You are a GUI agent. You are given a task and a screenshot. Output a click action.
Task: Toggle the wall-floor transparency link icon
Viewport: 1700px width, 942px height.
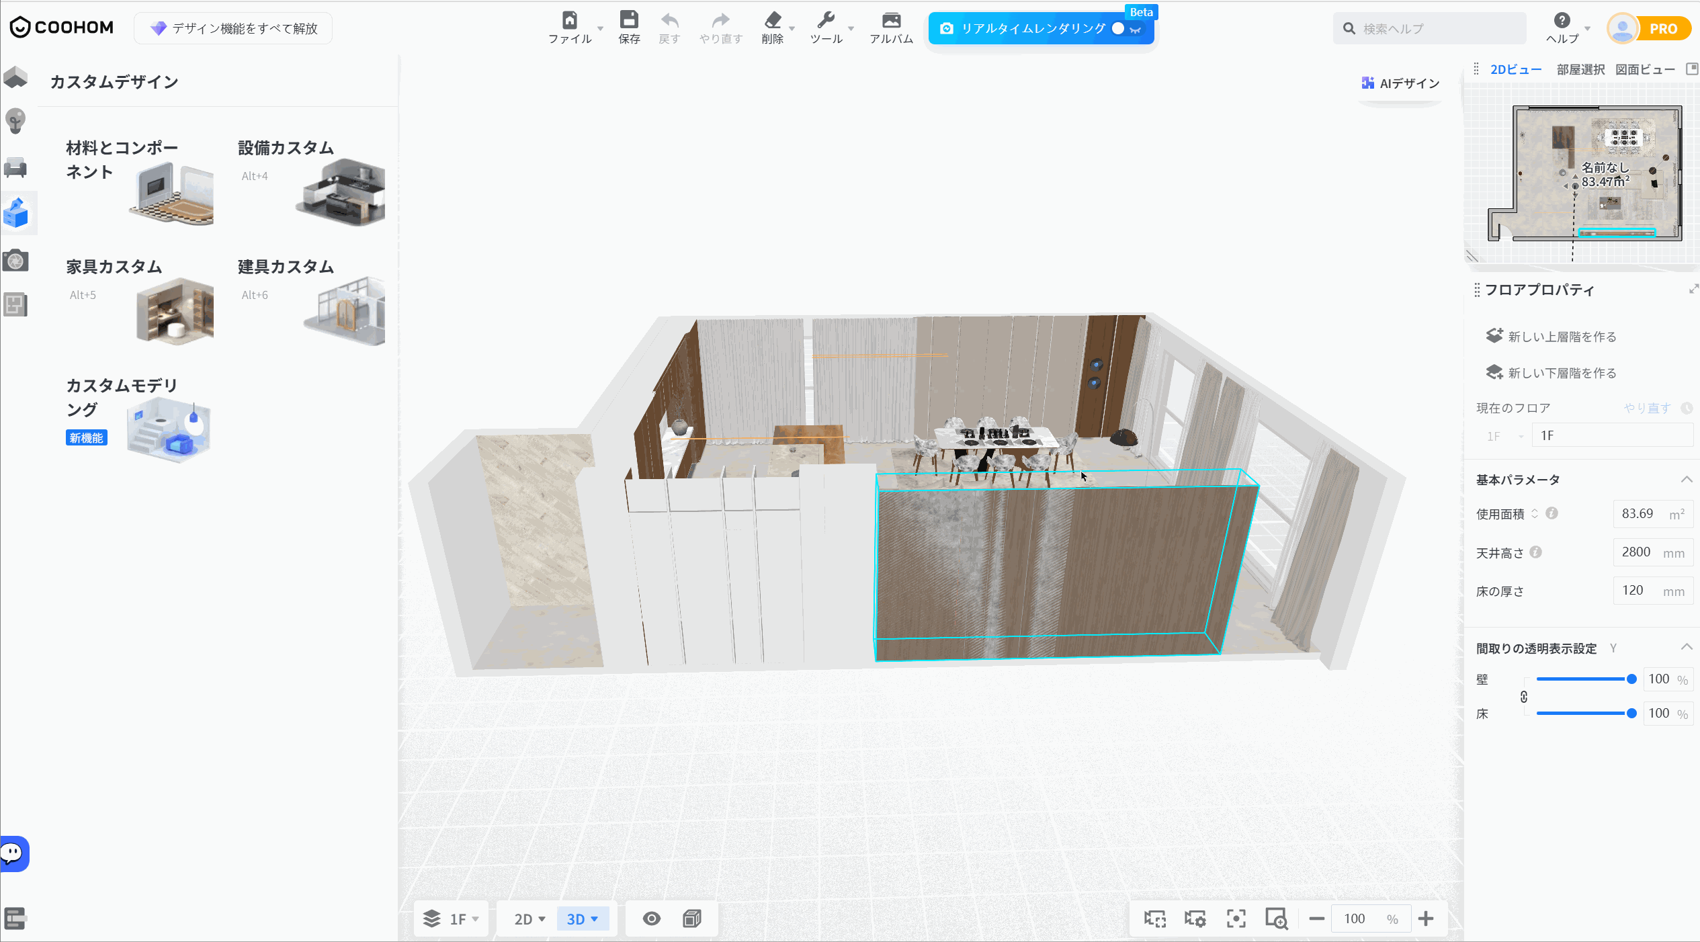tap(1524, 697)
